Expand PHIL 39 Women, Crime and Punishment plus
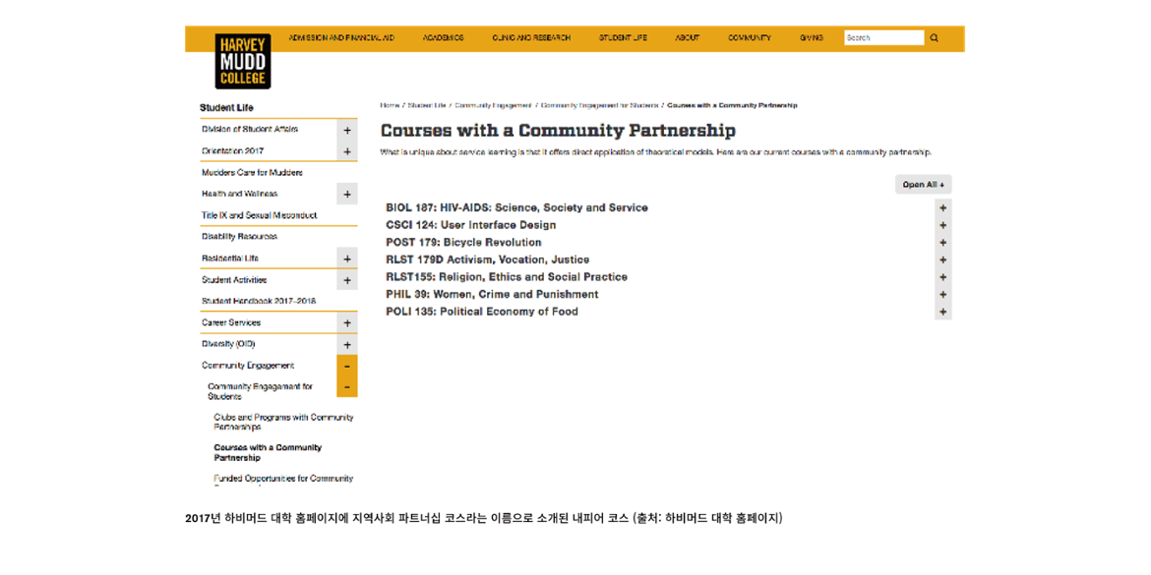Image resolution: width=1151 pixels, height=575 pixels. coord(942,295)
